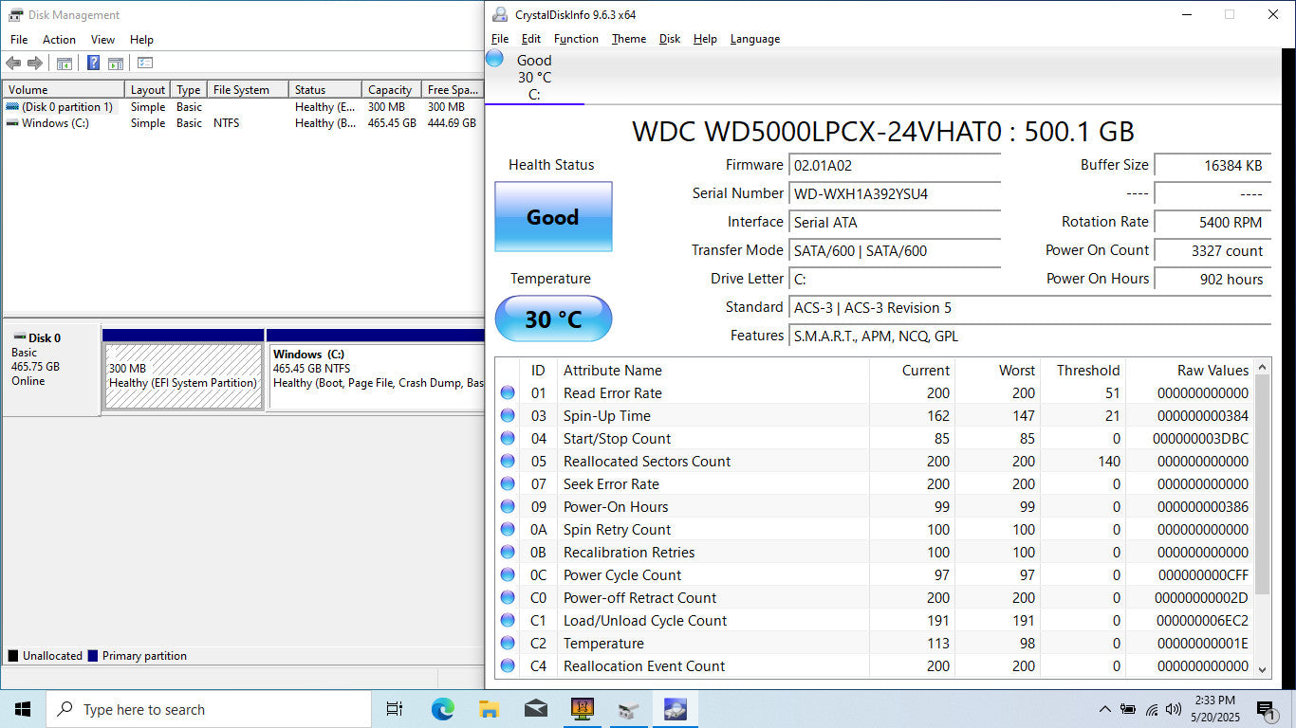Click the Good status disk orb for C:
Viewport: 1296px width, 728px height.
click(494, 59)
